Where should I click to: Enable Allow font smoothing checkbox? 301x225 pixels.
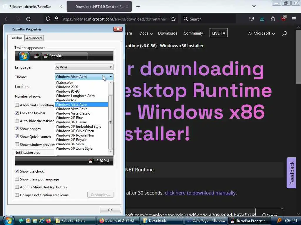click(x=17, y=105)
